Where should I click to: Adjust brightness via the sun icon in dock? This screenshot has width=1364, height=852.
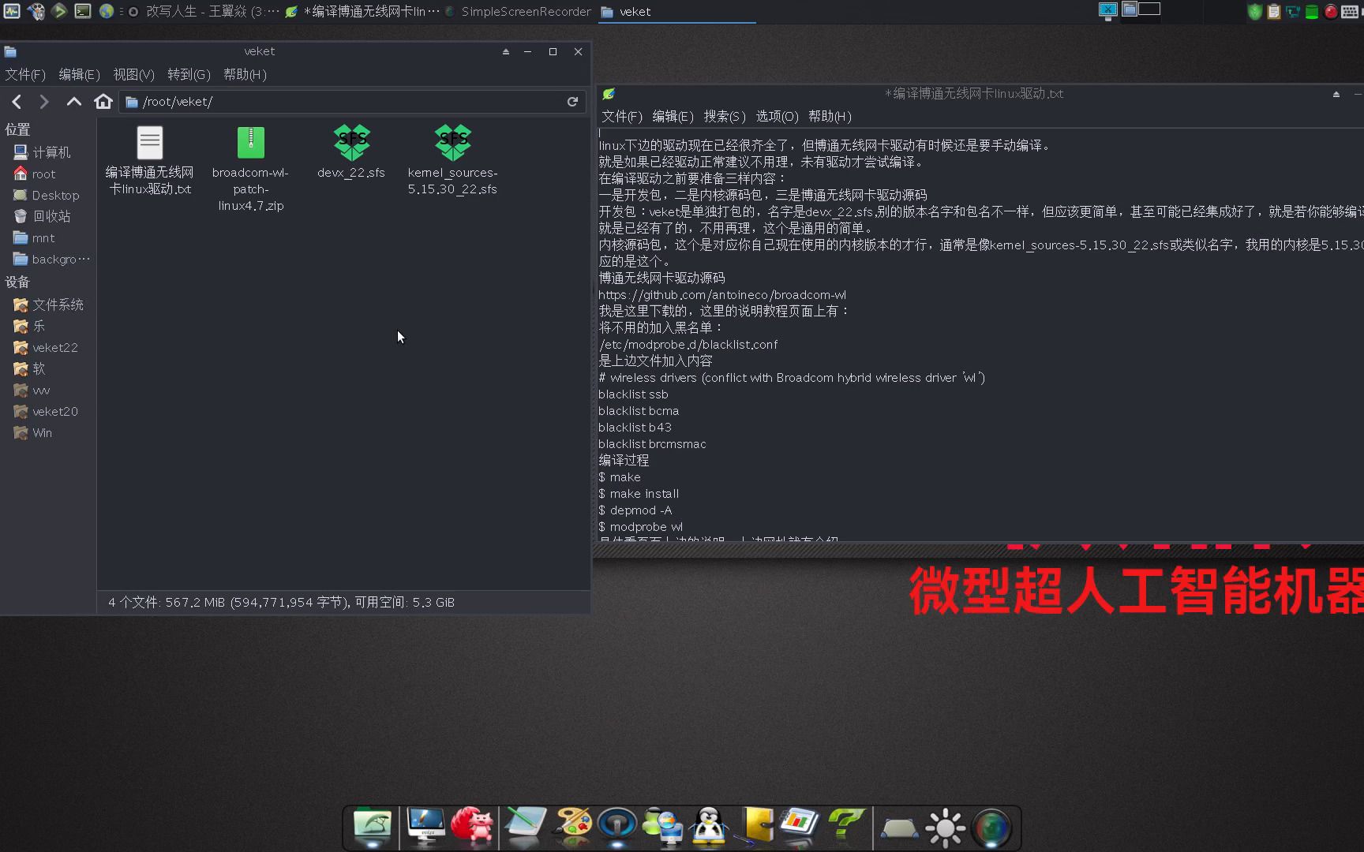[946, 827]
